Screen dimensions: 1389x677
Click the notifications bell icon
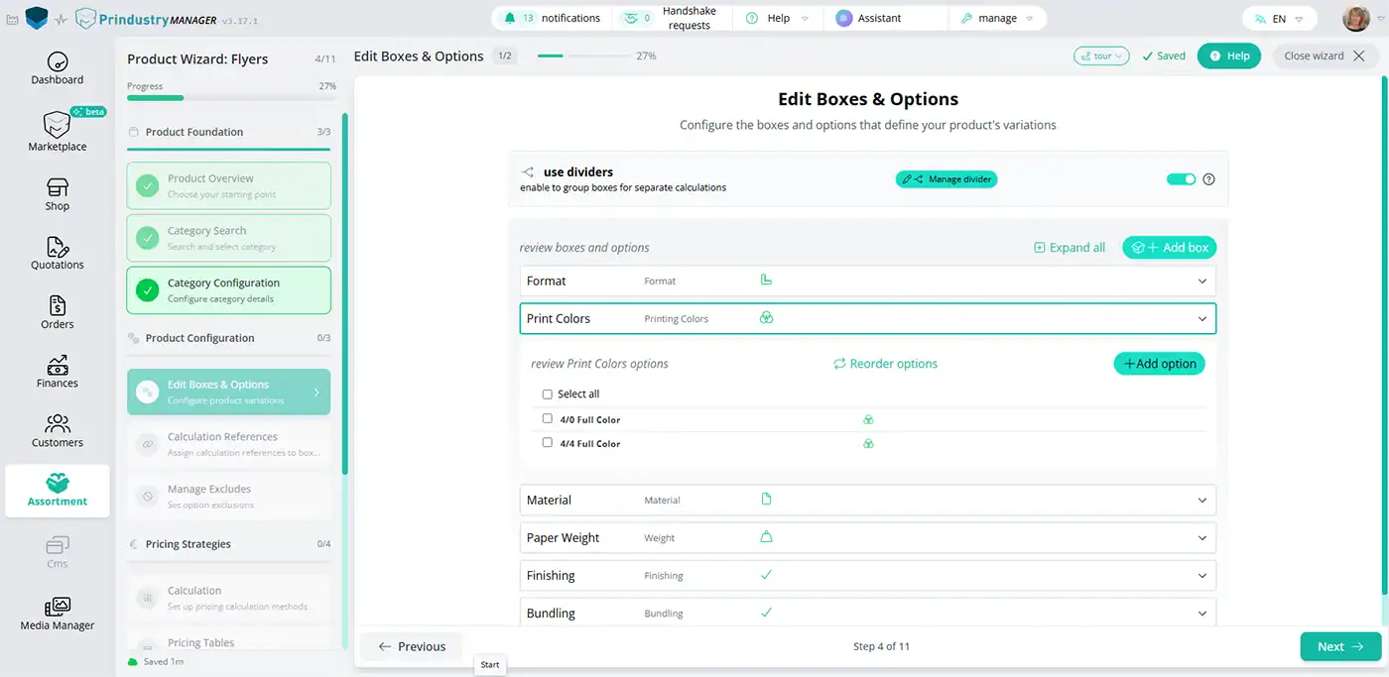coord(510,18)
